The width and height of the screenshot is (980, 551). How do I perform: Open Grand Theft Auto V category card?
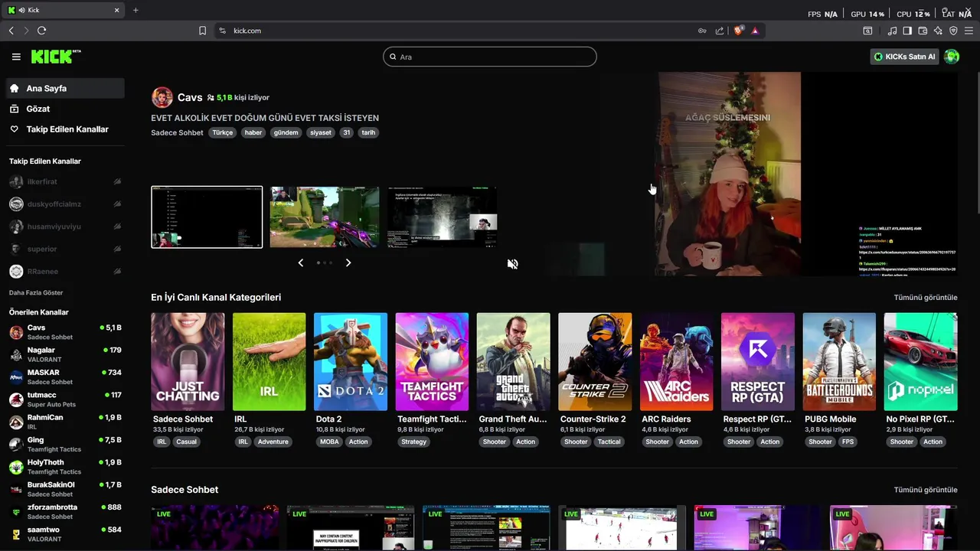tap(513, 362)
